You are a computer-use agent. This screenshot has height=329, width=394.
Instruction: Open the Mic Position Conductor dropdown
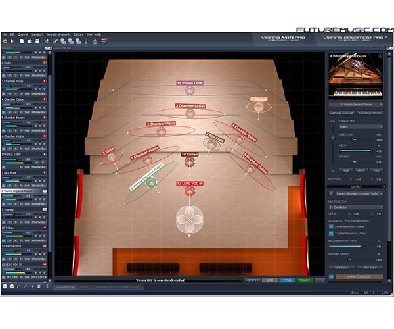point(356,207)
